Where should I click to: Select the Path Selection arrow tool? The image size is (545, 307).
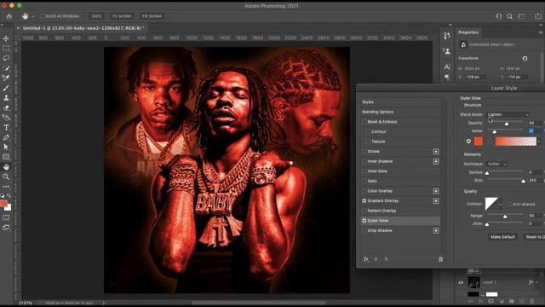pyautogui.click(x=6, y=147)
